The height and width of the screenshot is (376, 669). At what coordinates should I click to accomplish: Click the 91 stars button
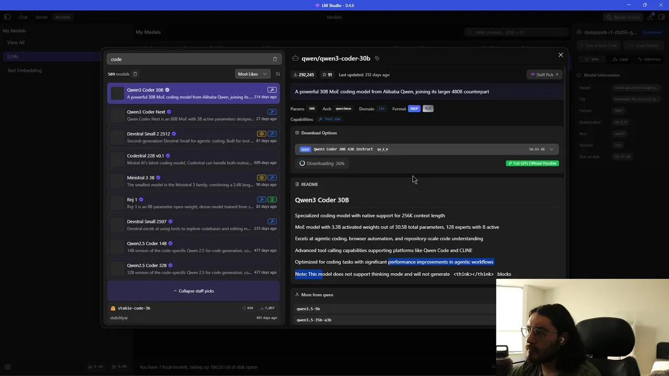tap(327, 75)
